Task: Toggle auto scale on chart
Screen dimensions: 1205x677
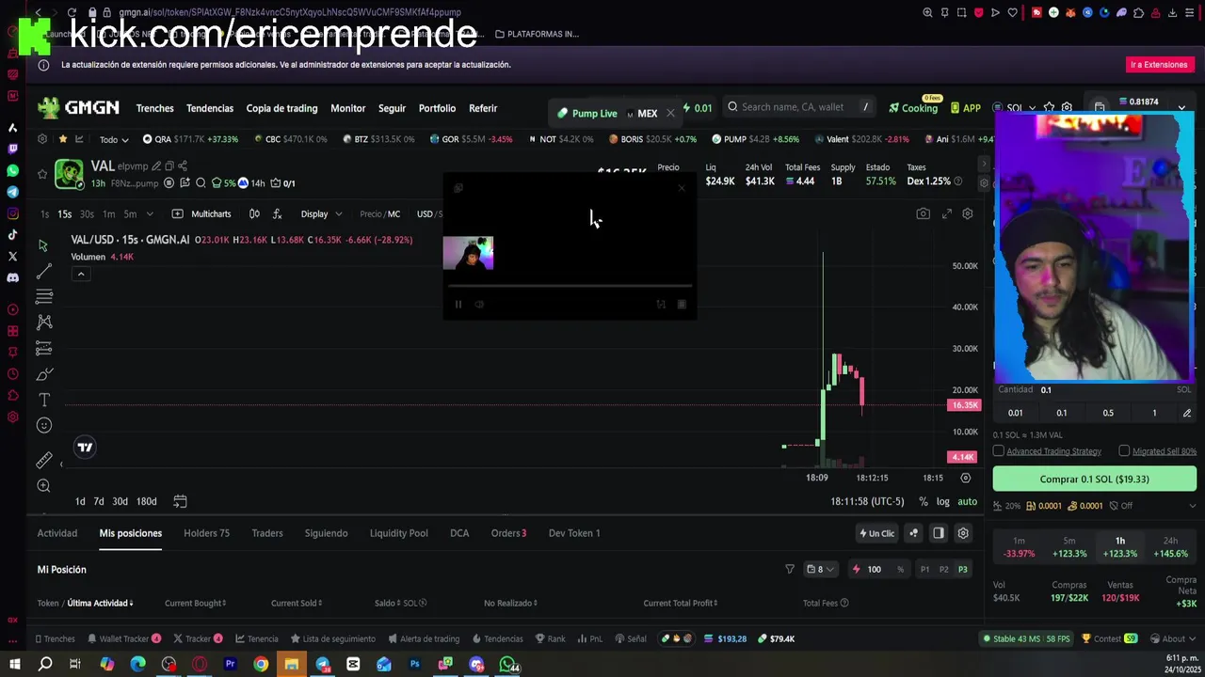Action: (x=967, y=501)
